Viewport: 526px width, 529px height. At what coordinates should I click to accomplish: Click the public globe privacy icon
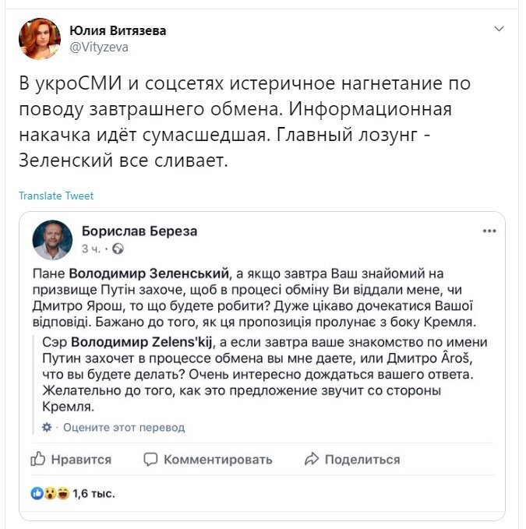click(x=118, y=249)
